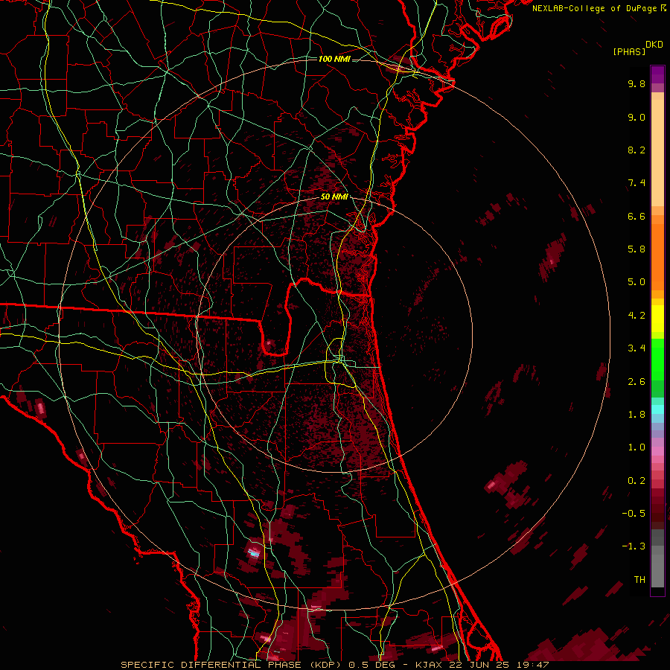Click the -1.3 scale value
Viewport: 670px width, 670px height.
pyautogui.click(x=634, y=546)
